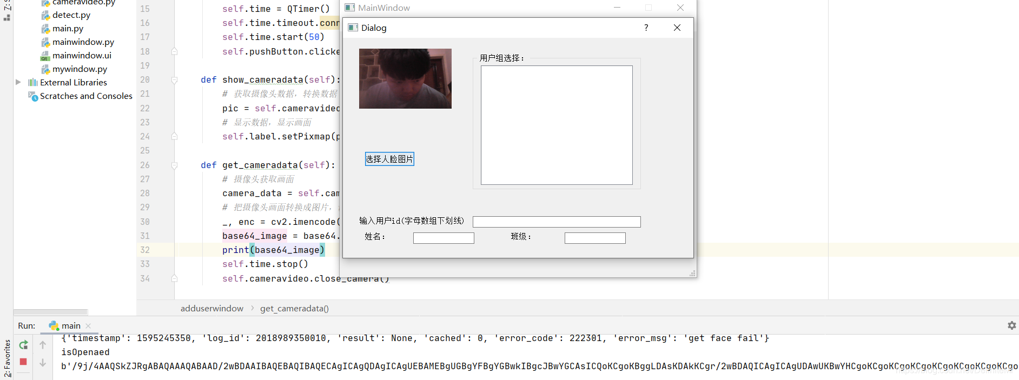Focus the 班级 input field
The image size is (1019, 380).
pos(595,238)
